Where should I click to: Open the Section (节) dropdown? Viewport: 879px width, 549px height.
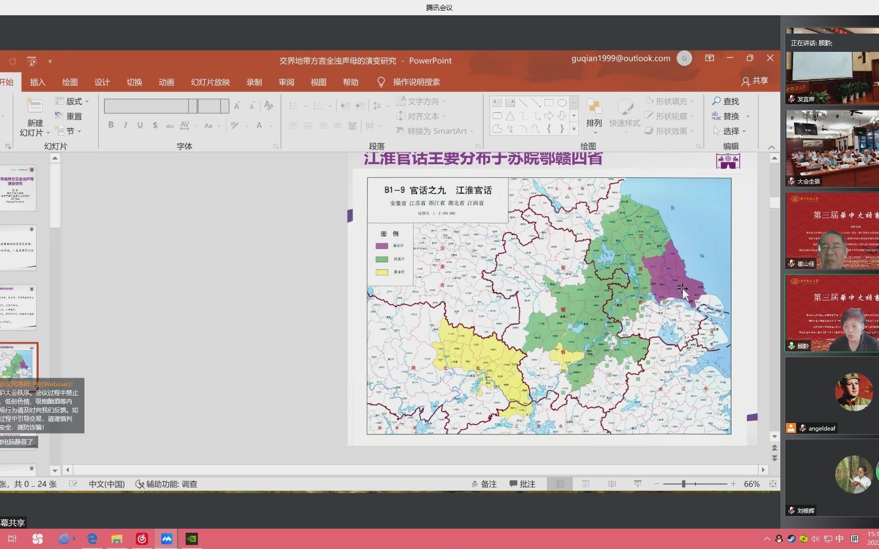(x=68, y=131)
